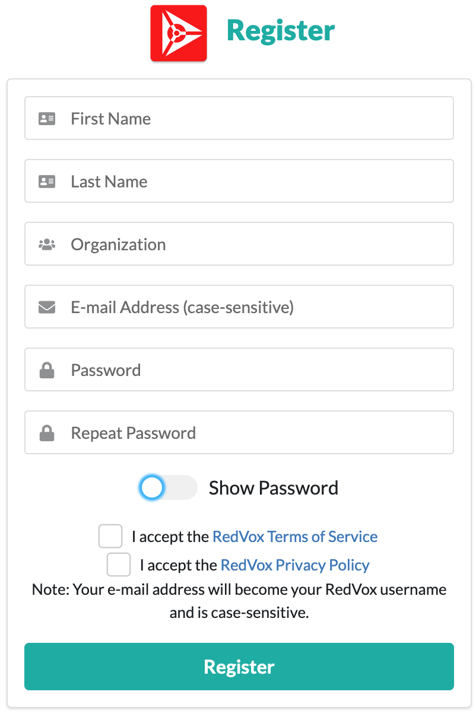Screen dimensions: 476x714
Task: Click the Show Password label text
Action: (x=274, y=488)
